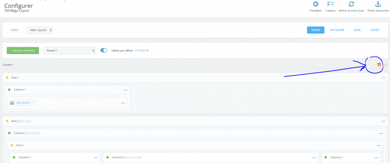Edit the Header1 preset name with the pencil icon
Viewport: 390px width, 163px height.
pyautogui.click(x=386, y=65)
